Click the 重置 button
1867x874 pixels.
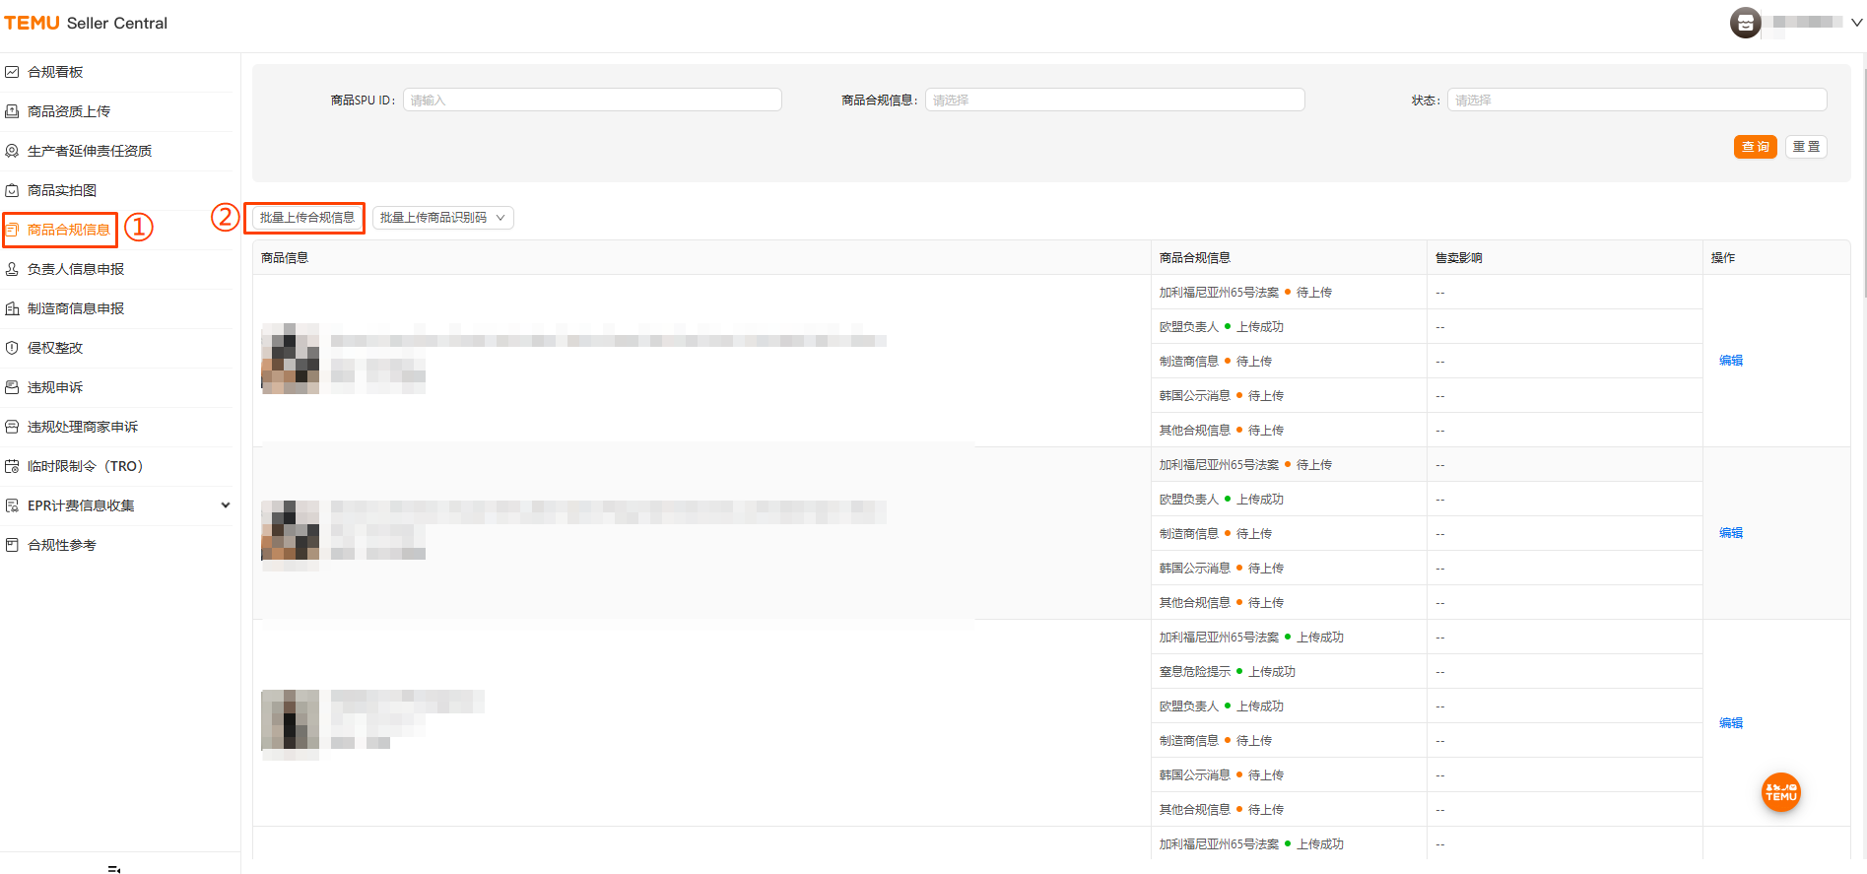pyautogui.click(x=1806, y=147)
